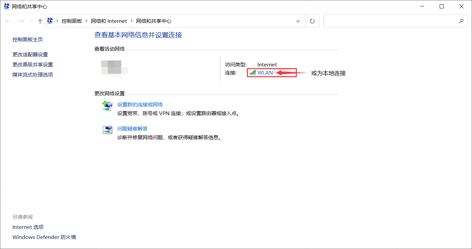Open the address bar history dropdown
The image size is (472, 249).
[x=298, y=21]
